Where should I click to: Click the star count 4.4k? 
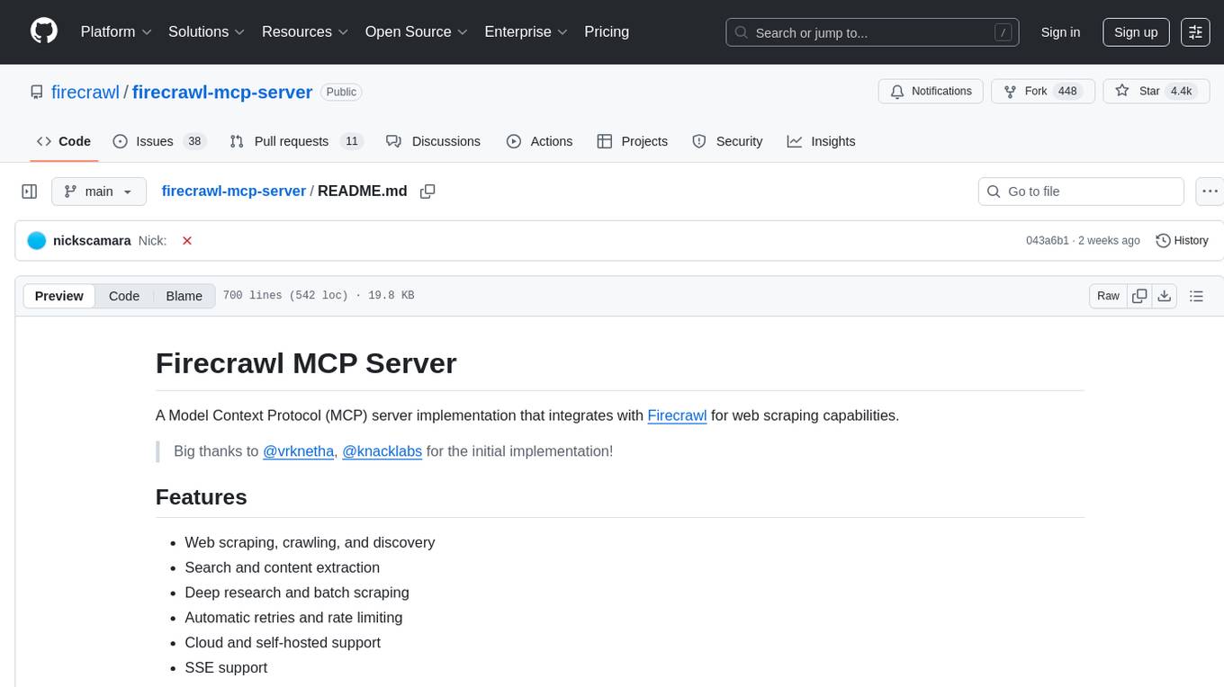click(x=1180, y=92)
